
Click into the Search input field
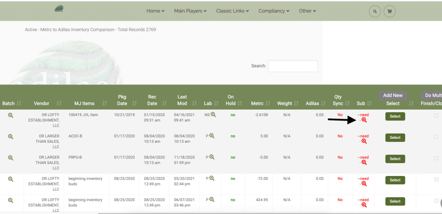293,66
